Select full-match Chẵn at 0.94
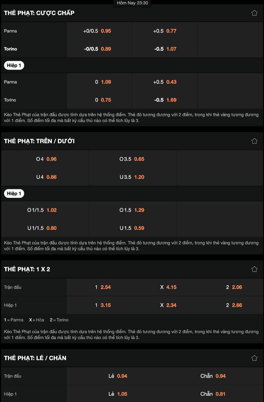 pyautogui.click(x=213, y=376)
